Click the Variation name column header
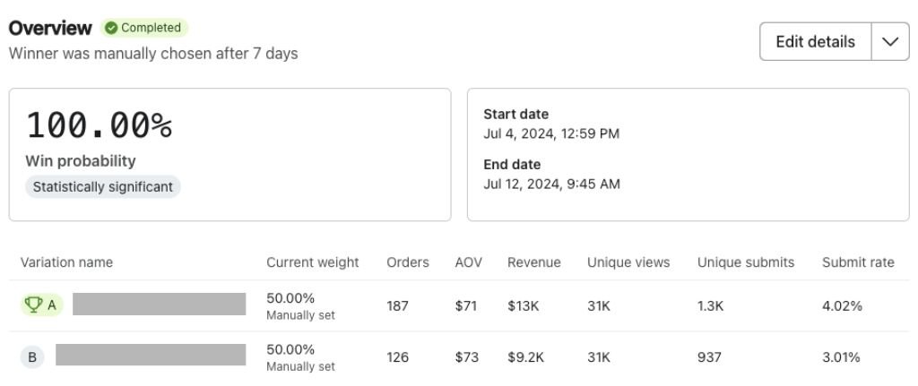This screenshot has height=386, width=918. (66, 262)
